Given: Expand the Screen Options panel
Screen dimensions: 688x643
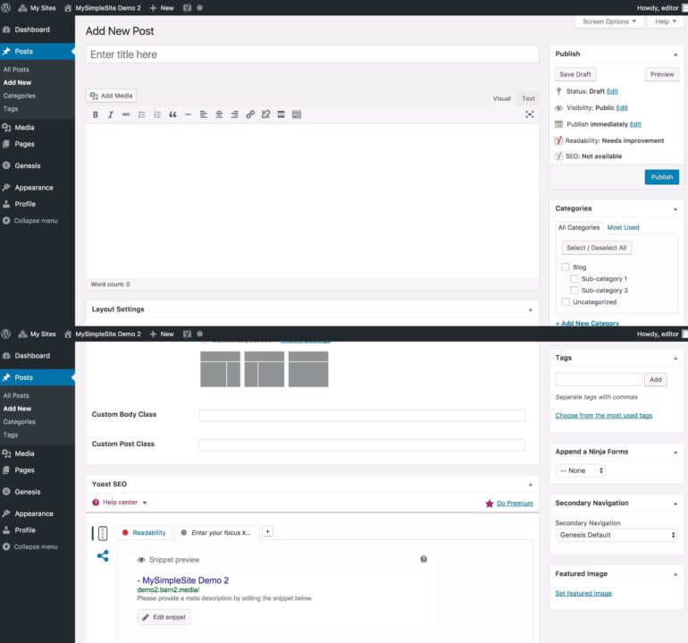Looking at the screenshot, I should [x=609, y=21].
